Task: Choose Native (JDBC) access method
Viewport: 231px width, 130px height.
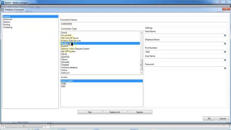Action: 102,81
